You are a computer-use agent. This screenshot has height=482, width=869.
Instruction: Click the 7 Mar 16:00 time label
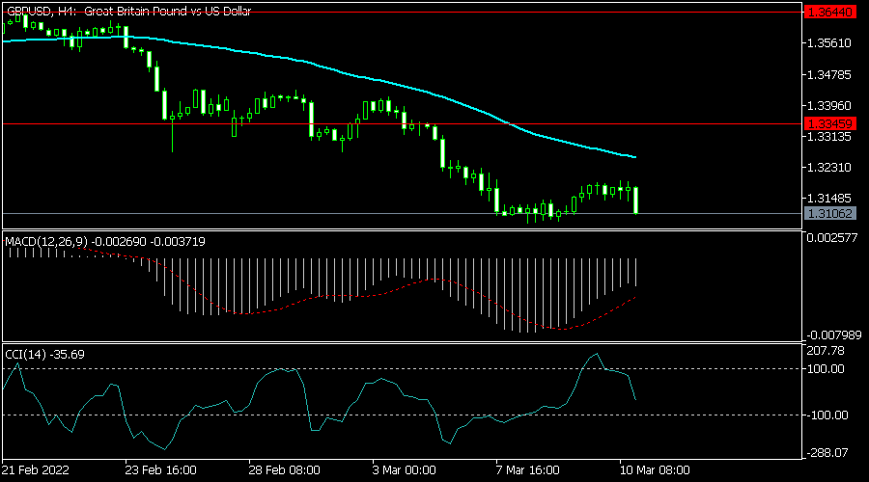(527, 470)
